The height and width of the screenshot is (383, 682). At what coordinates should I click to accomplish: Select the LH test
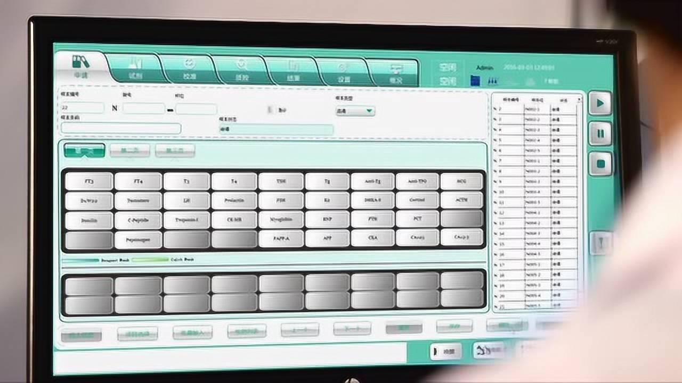tap(186, 201)
